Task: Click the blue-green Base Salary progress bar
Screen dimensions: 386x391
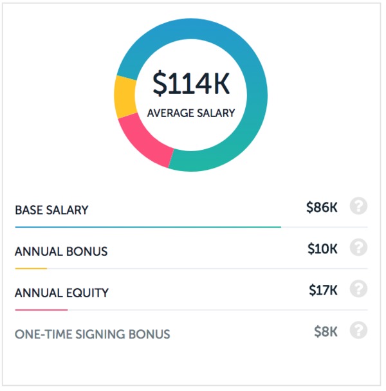Action: coord(148,227)
